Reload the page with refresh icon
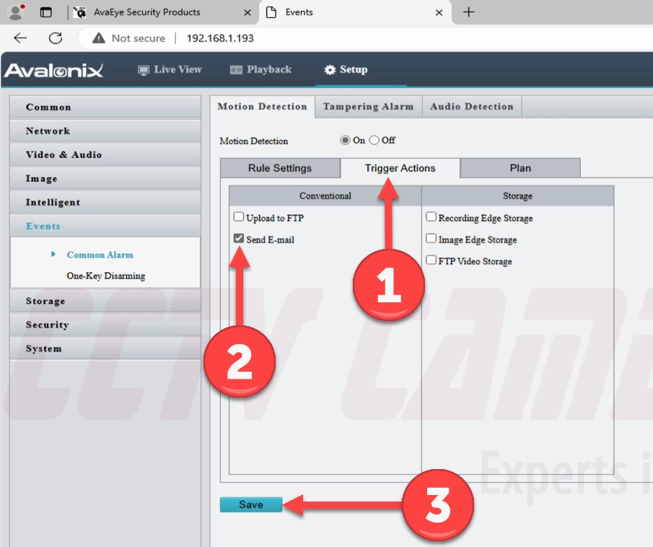This screenshot has width=653, height=547. click(x=56, y=38)
